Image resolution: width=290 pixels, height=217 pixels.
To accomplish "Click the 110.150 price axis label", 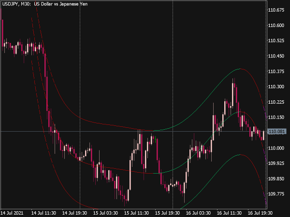I will [x=276, y=117].
